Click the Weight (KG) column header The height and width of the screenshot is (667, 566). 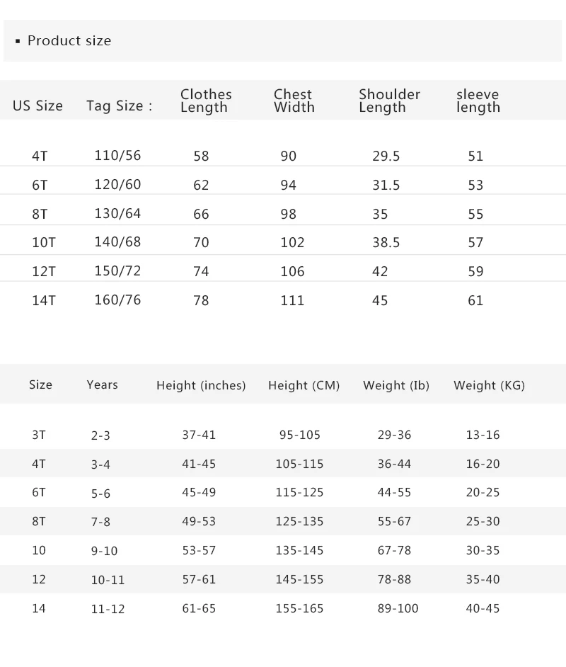click(x=489, y=385)
